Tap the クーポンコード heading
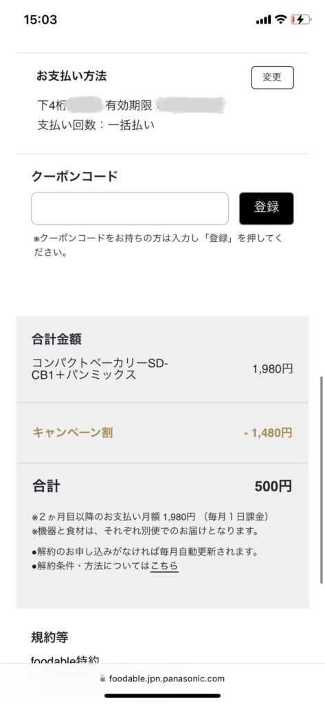 (74, 176)
